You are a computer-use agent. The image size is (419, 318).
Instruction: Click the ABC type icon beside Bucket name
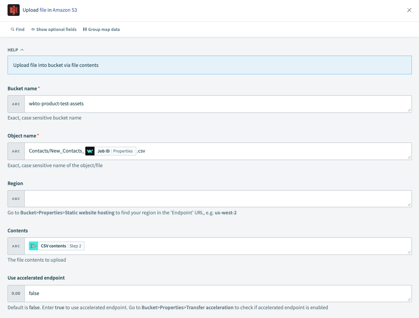coord(16,104)
